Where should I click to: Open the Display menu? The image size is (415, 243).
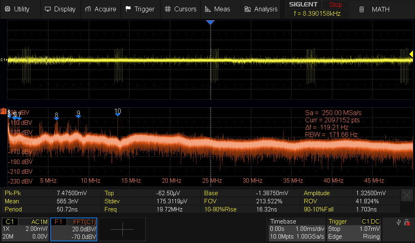pyautogui.click(x=60, y=9)
